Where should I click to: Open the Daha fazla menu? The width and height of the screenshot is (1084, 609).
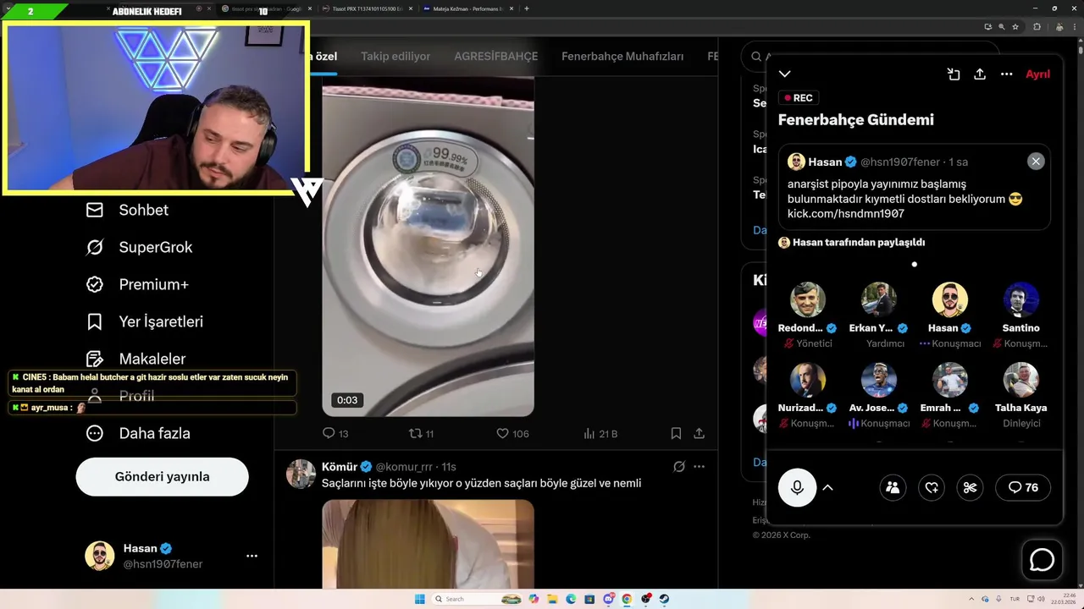click(x=138, y=433)
